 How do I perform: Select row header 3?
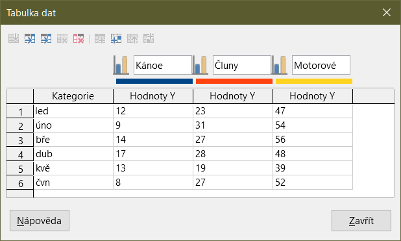pos(20,140)
